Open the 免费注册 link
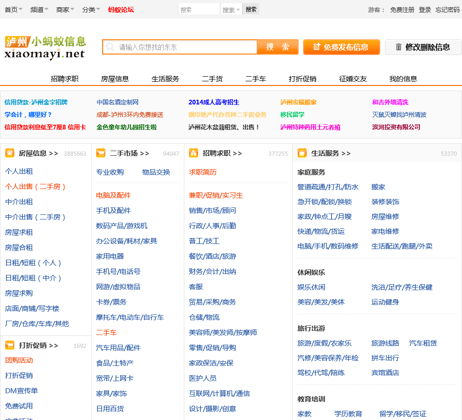 [402, 10]
